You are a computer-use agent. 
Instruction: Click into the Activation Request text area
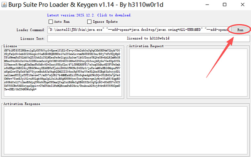(x=188, y=73)
